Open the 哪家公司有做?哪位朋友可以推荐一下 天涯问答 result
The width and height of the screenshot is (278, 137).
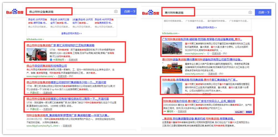tap(68, 99)
